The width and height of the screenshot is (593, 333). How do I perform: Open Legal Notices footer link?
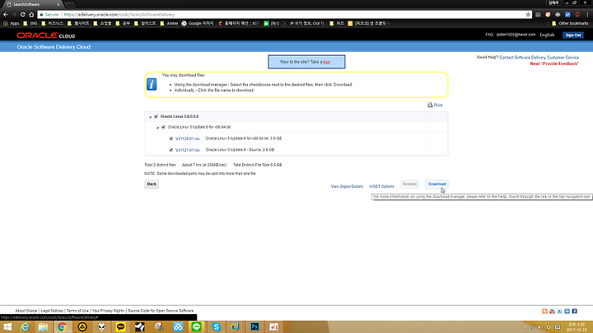(x=52, y=311)
